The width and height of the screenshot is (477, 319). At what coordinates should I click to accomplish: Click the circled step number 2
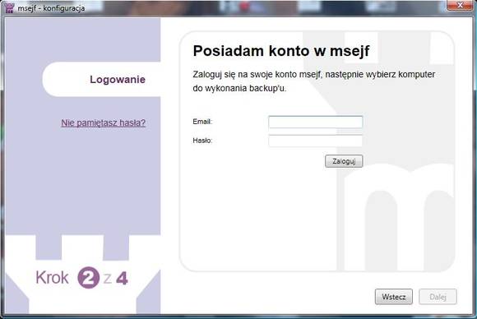coord(89,277)
